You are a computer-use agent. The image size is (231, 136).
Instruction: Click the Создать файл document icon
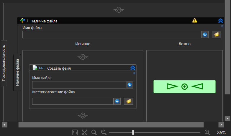[x=35, y=68]
